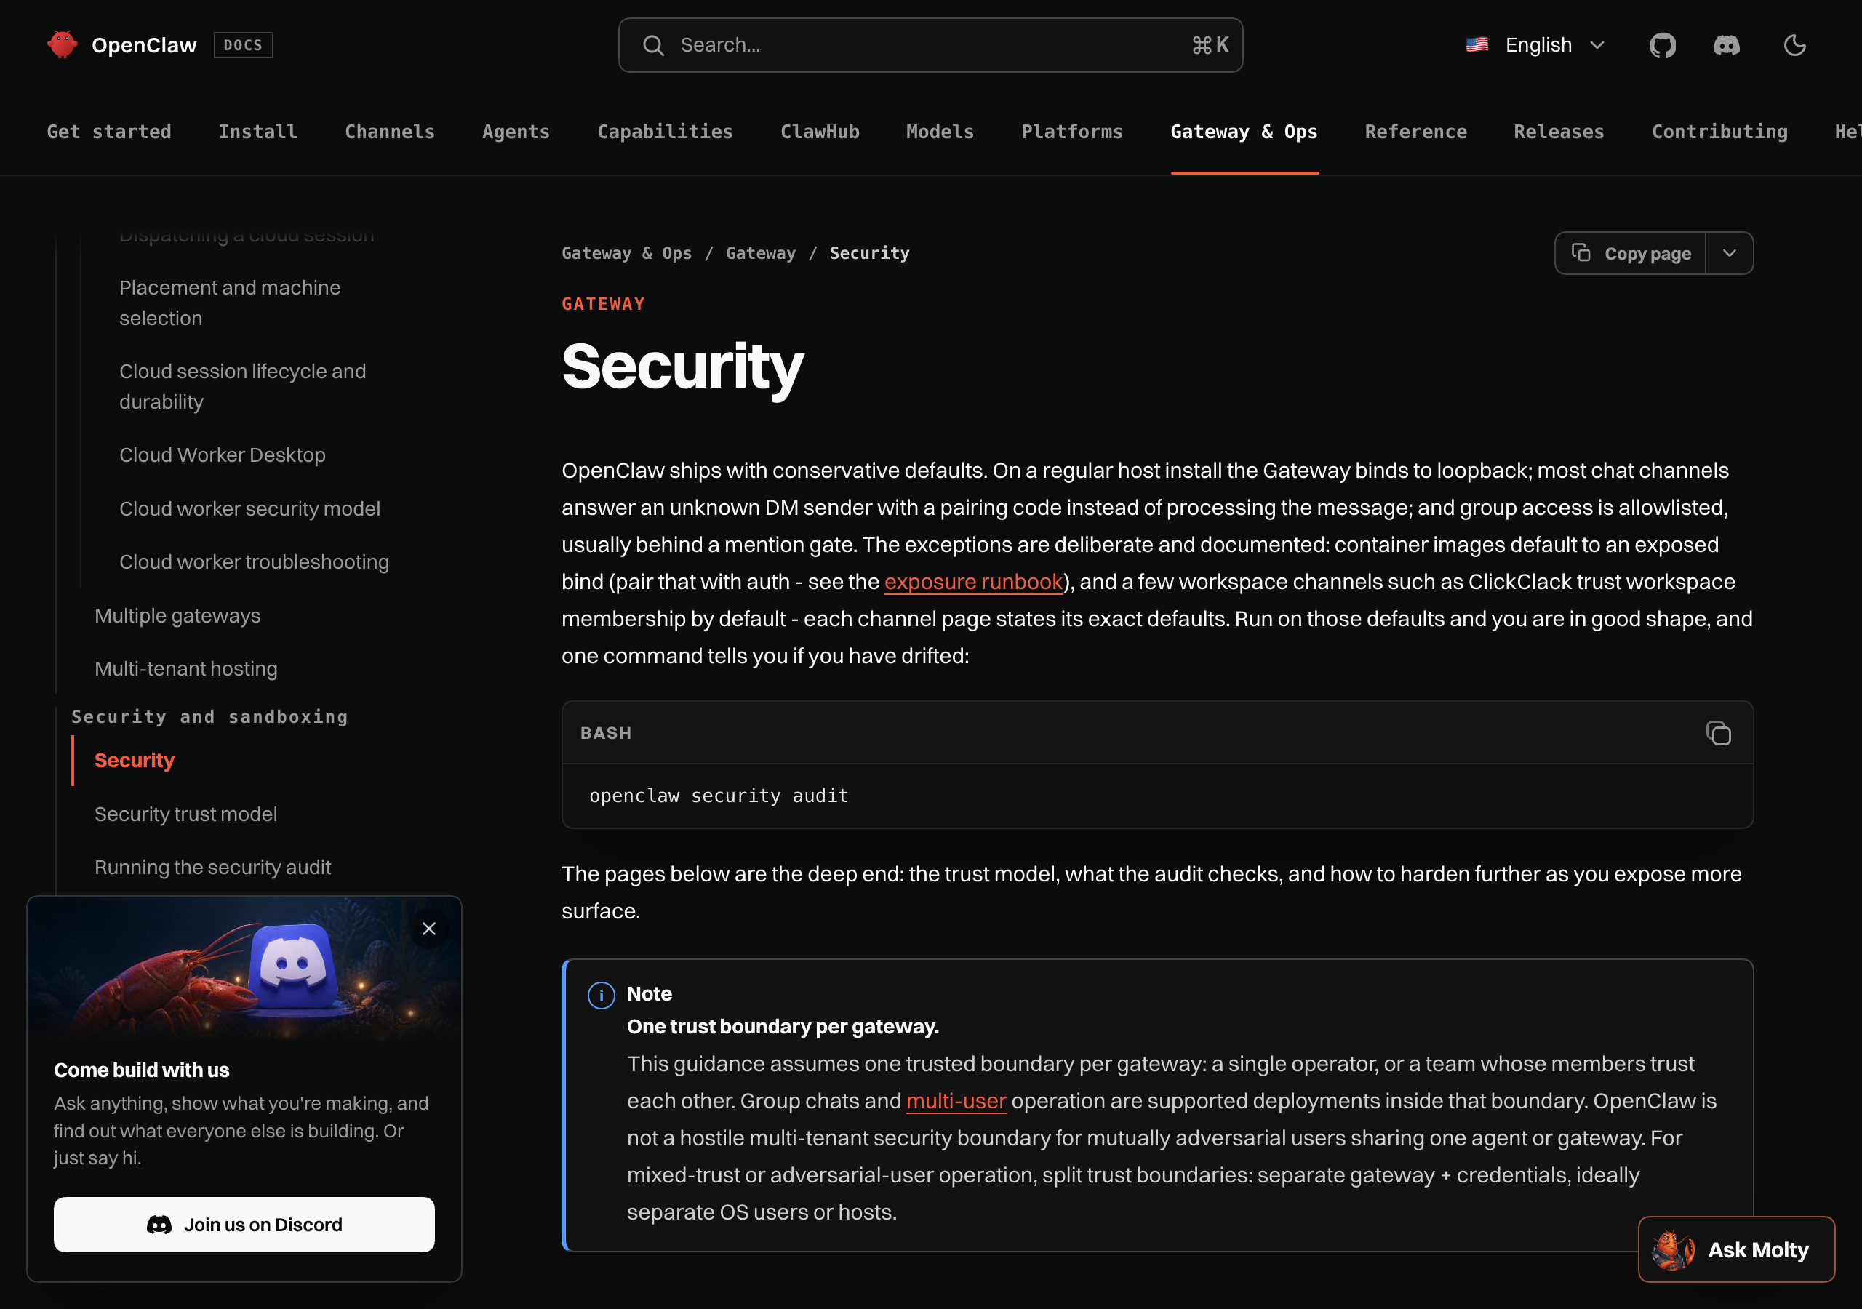Select the ClawHub tab
This screenshot has height=1309, width=1862.
tap(820, 132)
